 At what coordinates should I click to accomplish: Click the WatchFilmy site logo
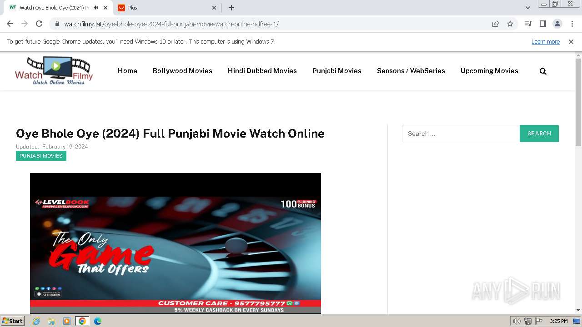click(x=54, y=70)
